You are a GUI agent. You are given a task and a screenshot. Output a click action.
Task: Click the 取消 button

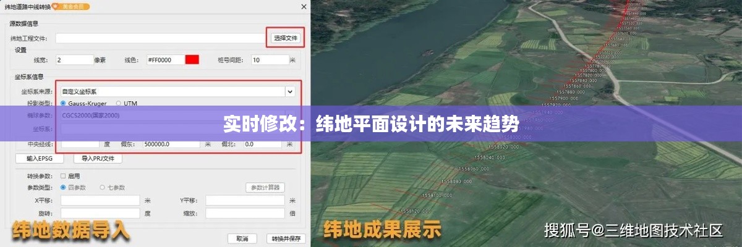tap(242, 238)
